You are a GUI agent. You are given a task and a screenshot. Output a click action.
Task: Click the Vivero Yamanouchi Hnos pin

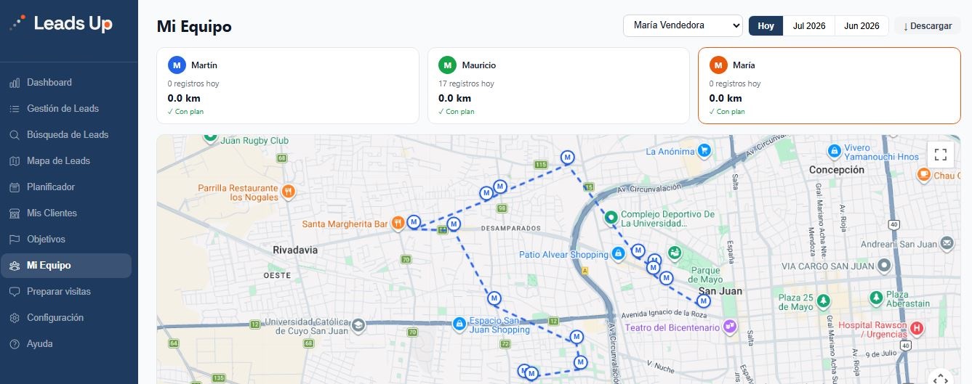[x=835, y=152]
